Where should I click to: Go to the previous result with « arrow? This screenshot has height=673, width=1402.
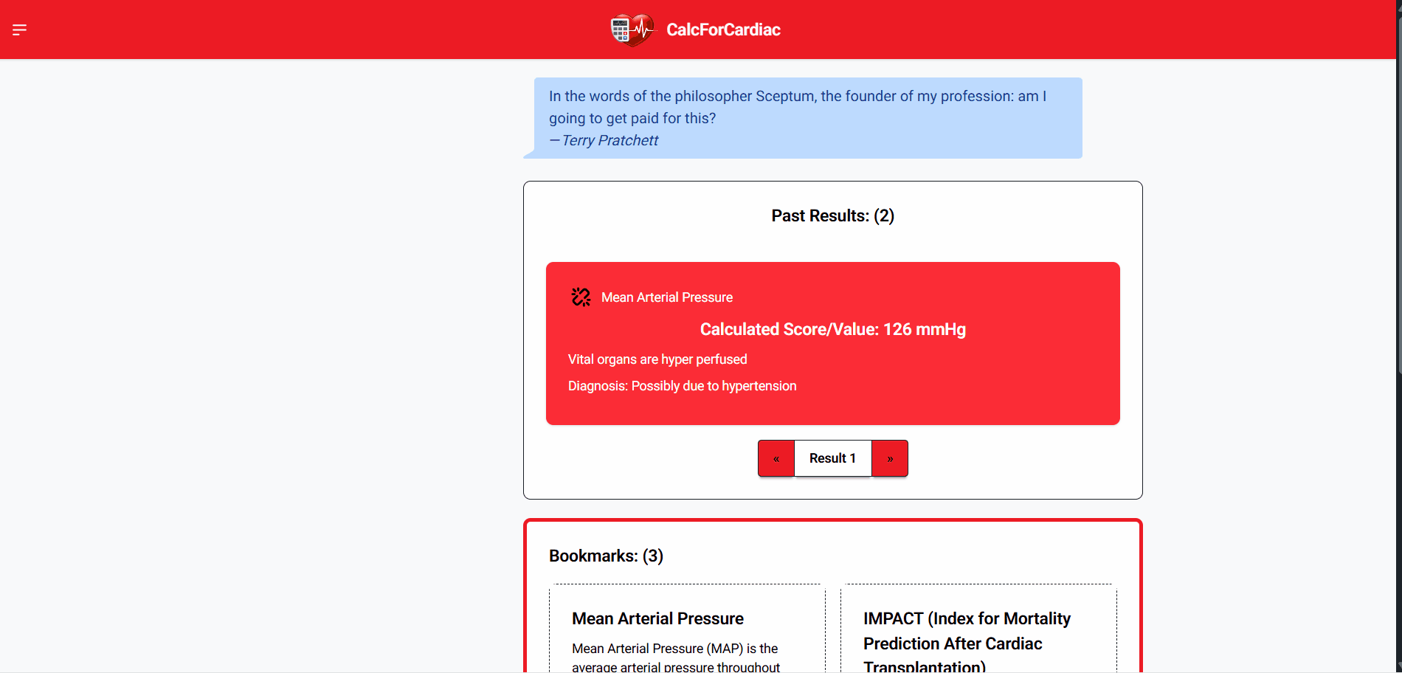[776, 458]
